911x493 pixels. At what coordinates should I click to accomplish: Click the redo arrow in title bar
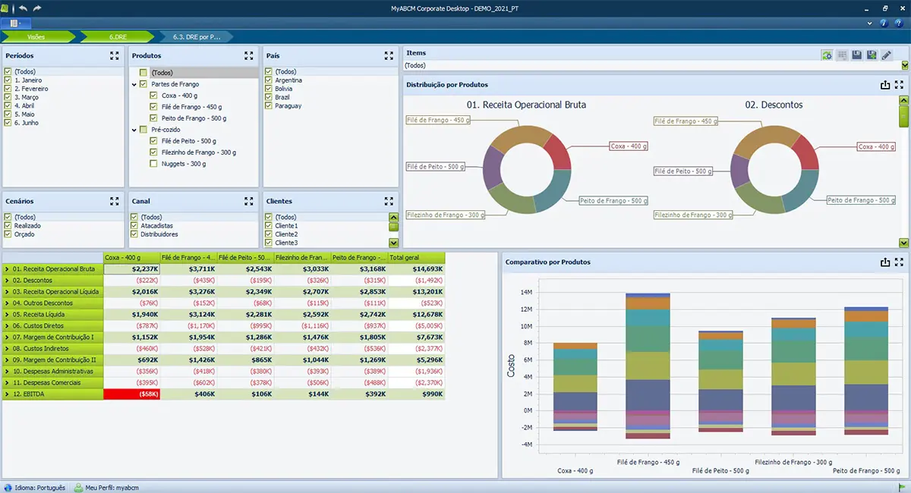pyautogui.click(x=38, y=8)
